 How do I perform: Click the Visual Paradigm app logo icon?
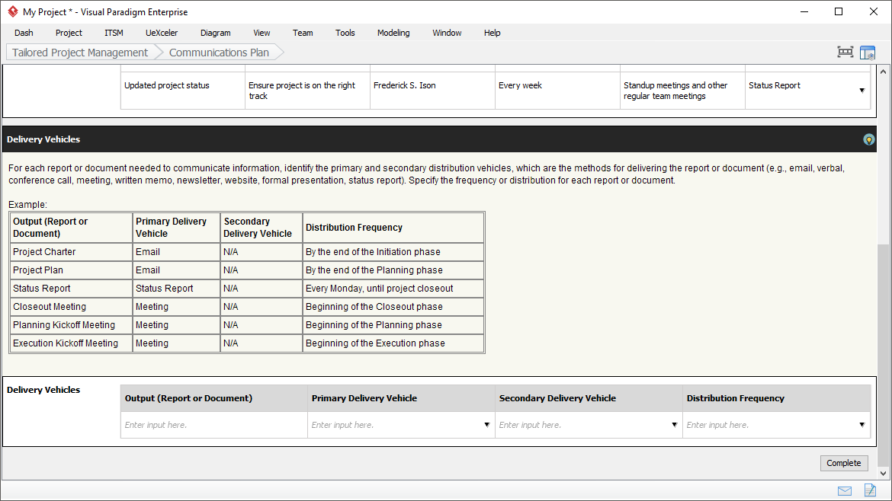[12, 11]
